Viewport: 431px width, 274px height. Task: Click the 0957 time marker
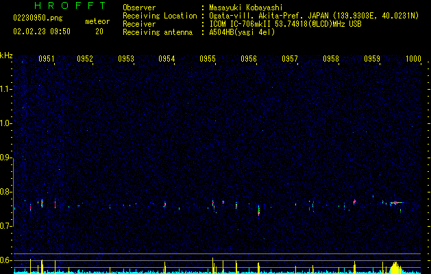click(290, 59)
